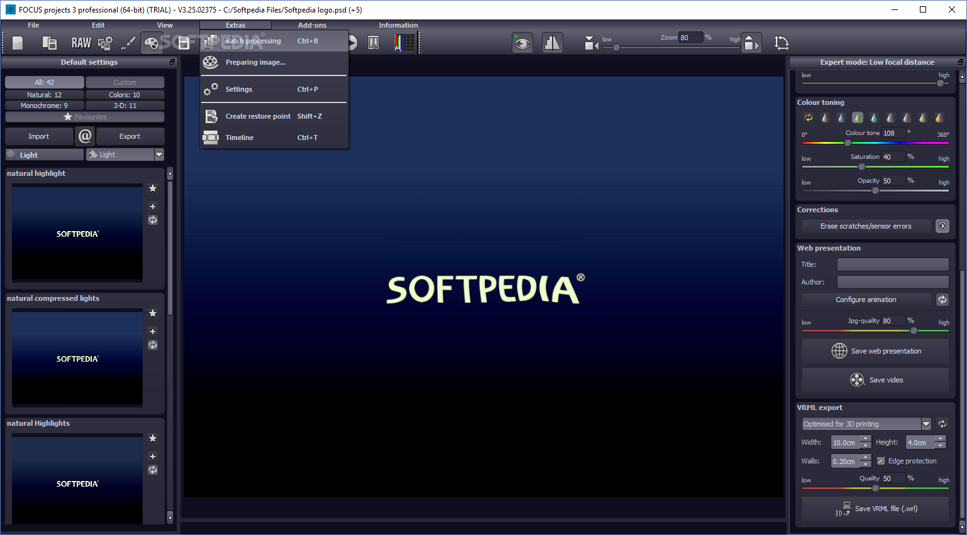967x535 pixels.
Task: Mark natural highlight preset as favourite
Action: 153,188
